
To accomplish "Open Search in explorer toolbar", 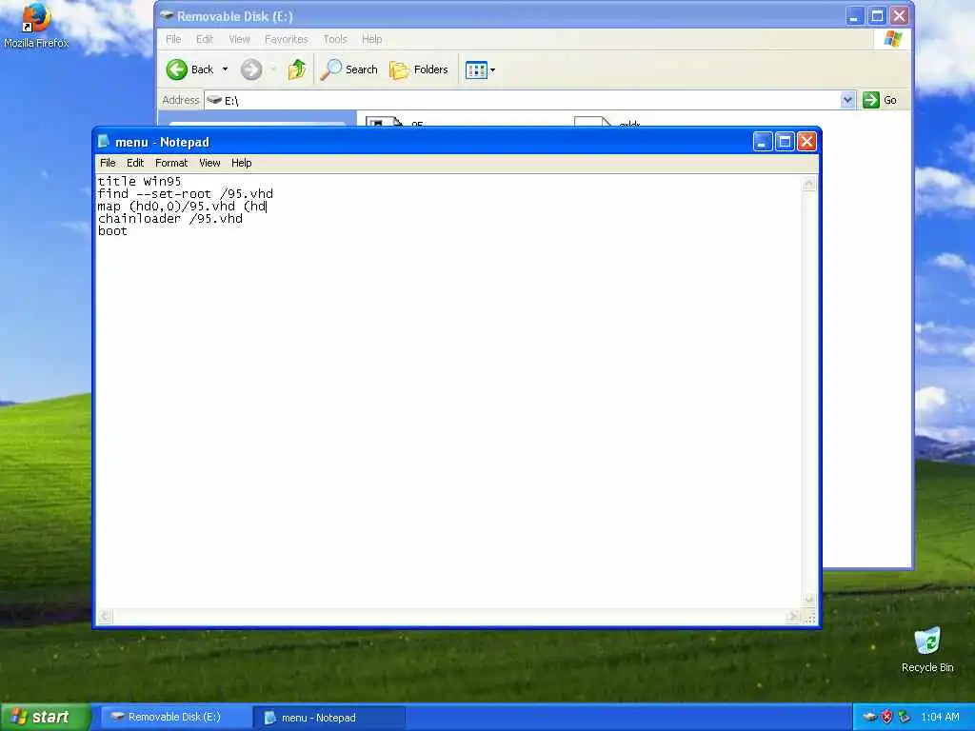I will coord(349,69).
